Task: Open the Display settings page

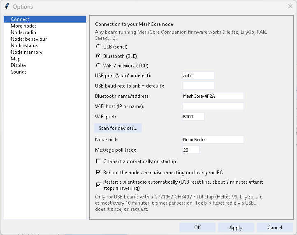Action: 45,65
